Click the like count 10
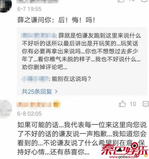149x159 pixels. (133, 104)
